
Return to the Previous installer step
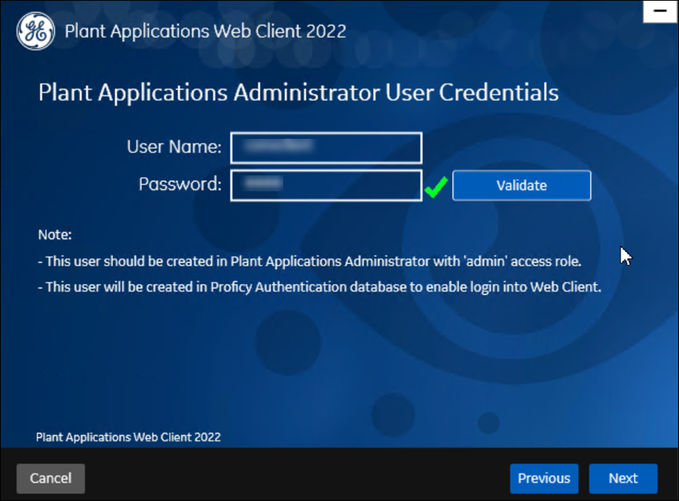tap(544, 478)
